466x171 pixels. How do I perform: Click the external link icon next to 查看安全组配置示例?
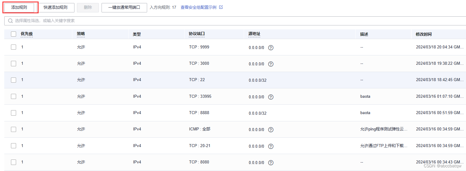coord(221,7)
